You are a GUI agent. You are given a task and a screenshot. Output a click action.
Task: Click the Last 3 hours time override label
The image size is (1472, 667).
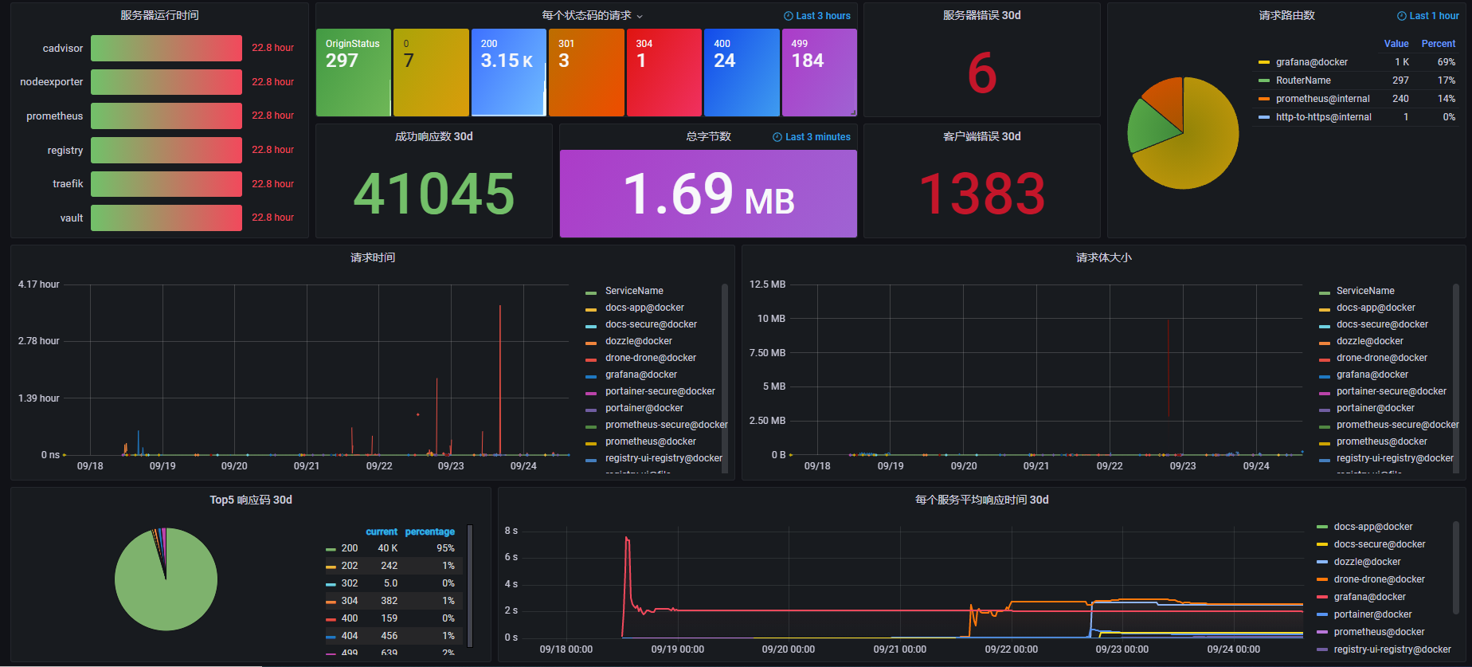(823, 16)
